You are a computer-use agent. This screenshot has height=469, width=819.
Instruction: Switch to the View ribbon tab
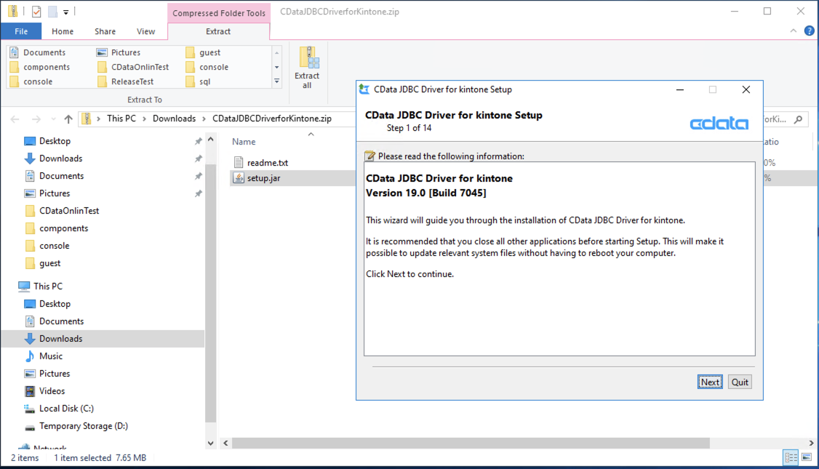[145, 31]
